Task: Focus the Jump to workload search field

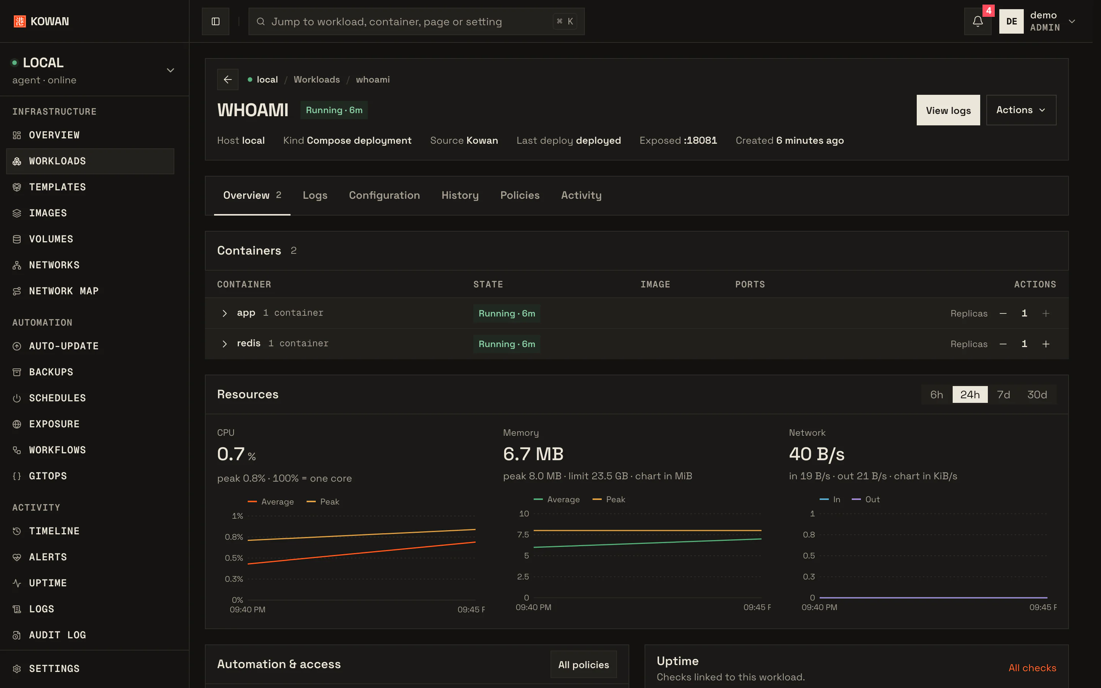Action: point(416,21)
